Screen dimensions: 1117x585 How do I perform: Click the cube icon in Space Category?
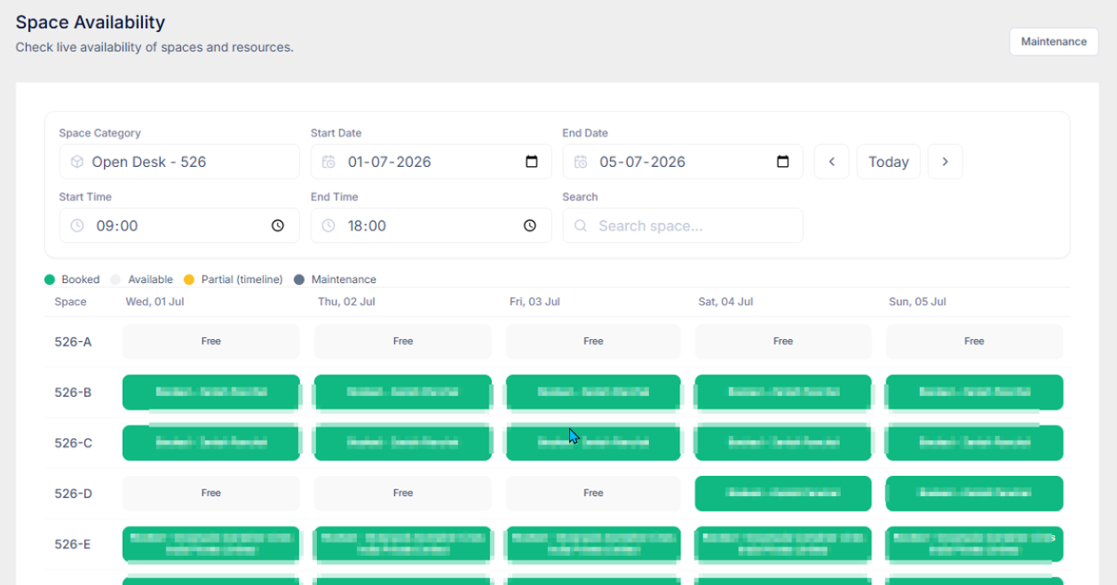77,162
